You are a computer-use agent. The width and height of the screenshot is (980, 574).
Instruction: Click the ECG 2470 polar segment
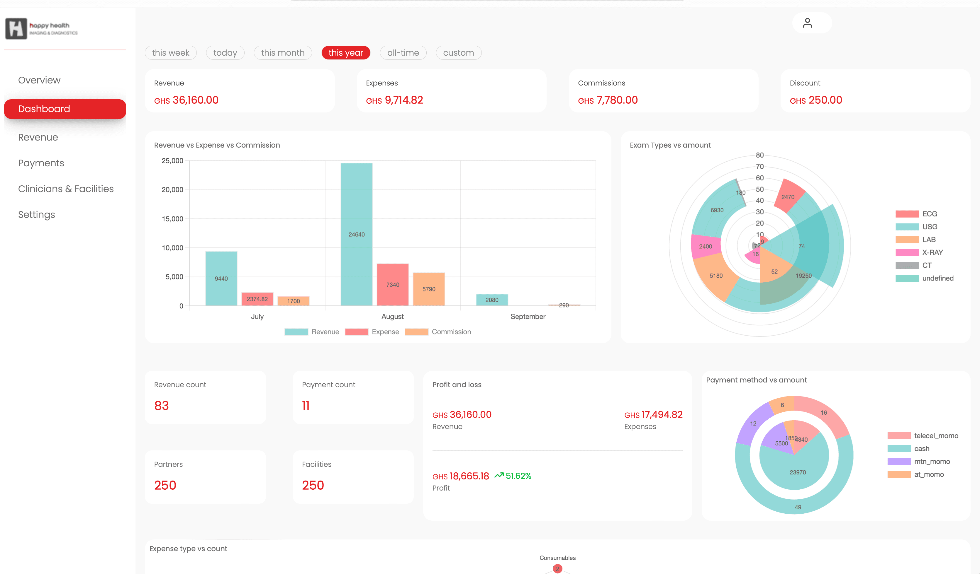click(789, 196)
